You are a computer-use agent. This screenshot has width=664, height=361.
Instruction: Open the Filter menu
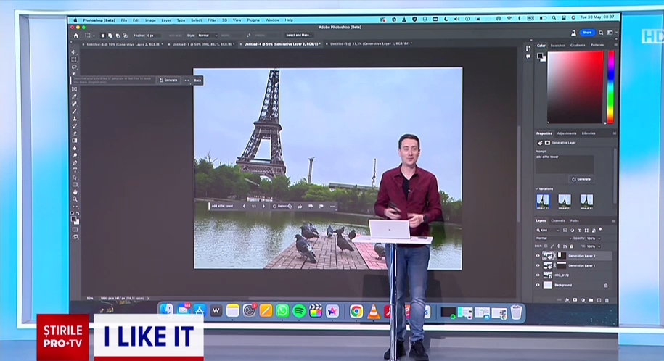[212, 20]
